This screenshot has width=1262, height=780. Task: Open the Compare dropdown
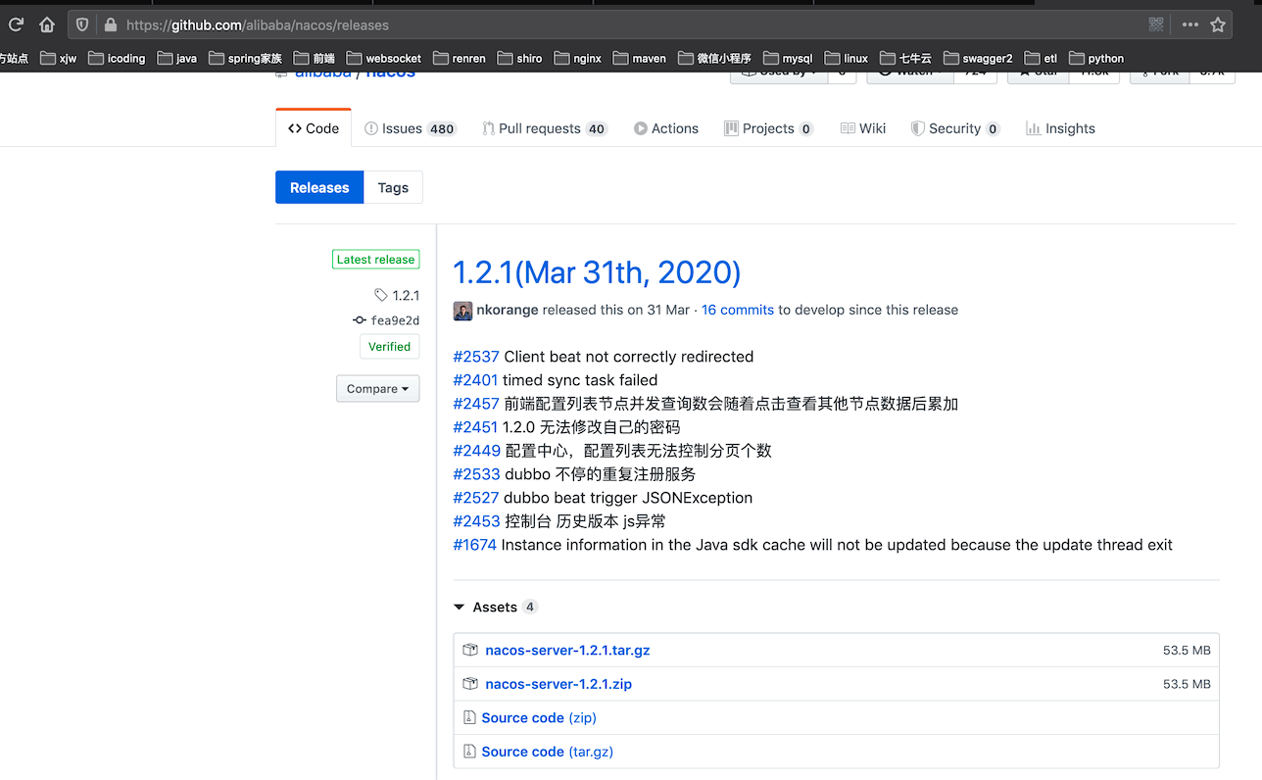pos(377,389)
